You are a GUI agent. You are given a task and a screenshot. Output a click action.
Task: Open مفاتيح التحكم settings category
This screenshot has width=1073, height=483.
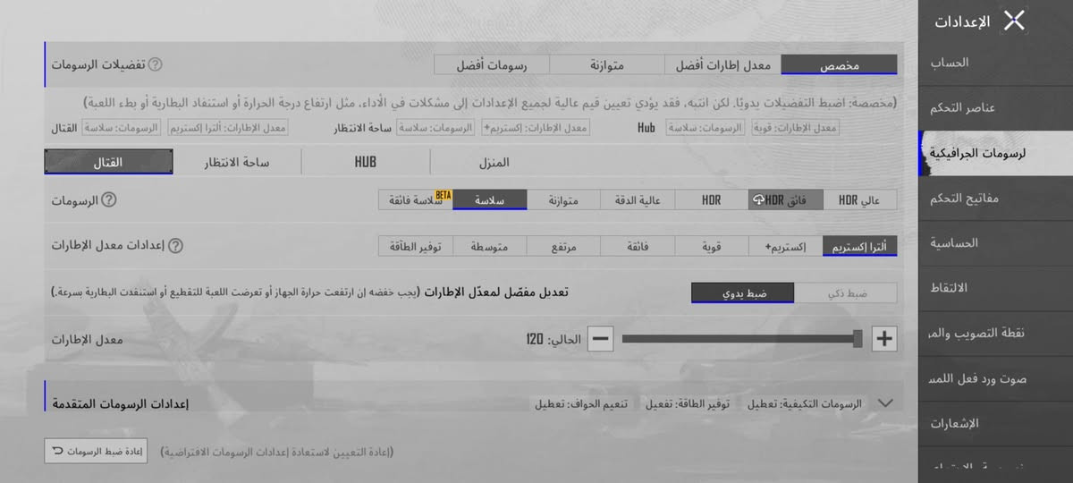996,198
